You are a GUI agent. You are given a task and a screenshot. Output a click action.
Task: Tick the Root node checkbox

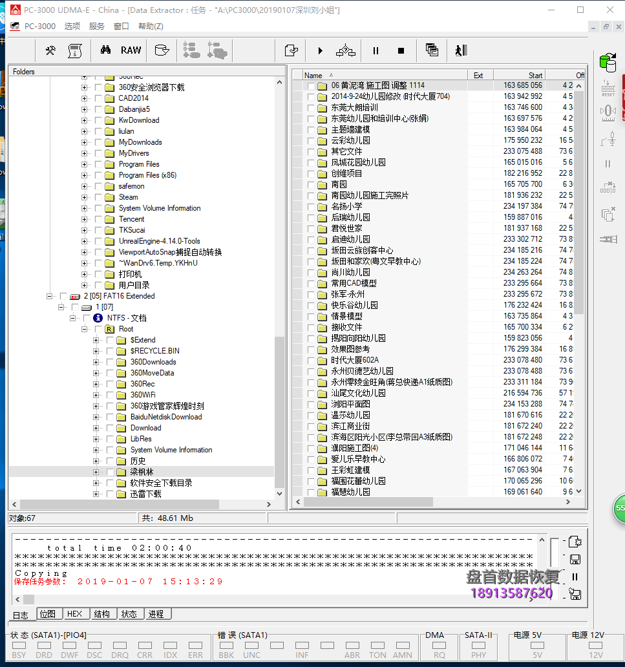(x=98, y=329)
